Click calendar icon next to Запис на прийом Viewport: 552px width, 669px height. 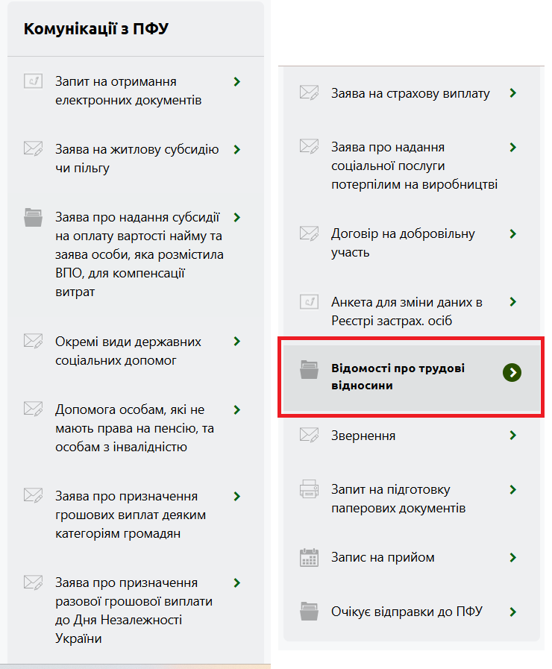(x=309, y=557)
